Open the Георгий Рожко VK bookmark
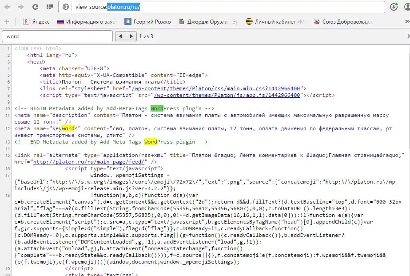This screenshot has width=410, height=276. [x=147, y=22]
